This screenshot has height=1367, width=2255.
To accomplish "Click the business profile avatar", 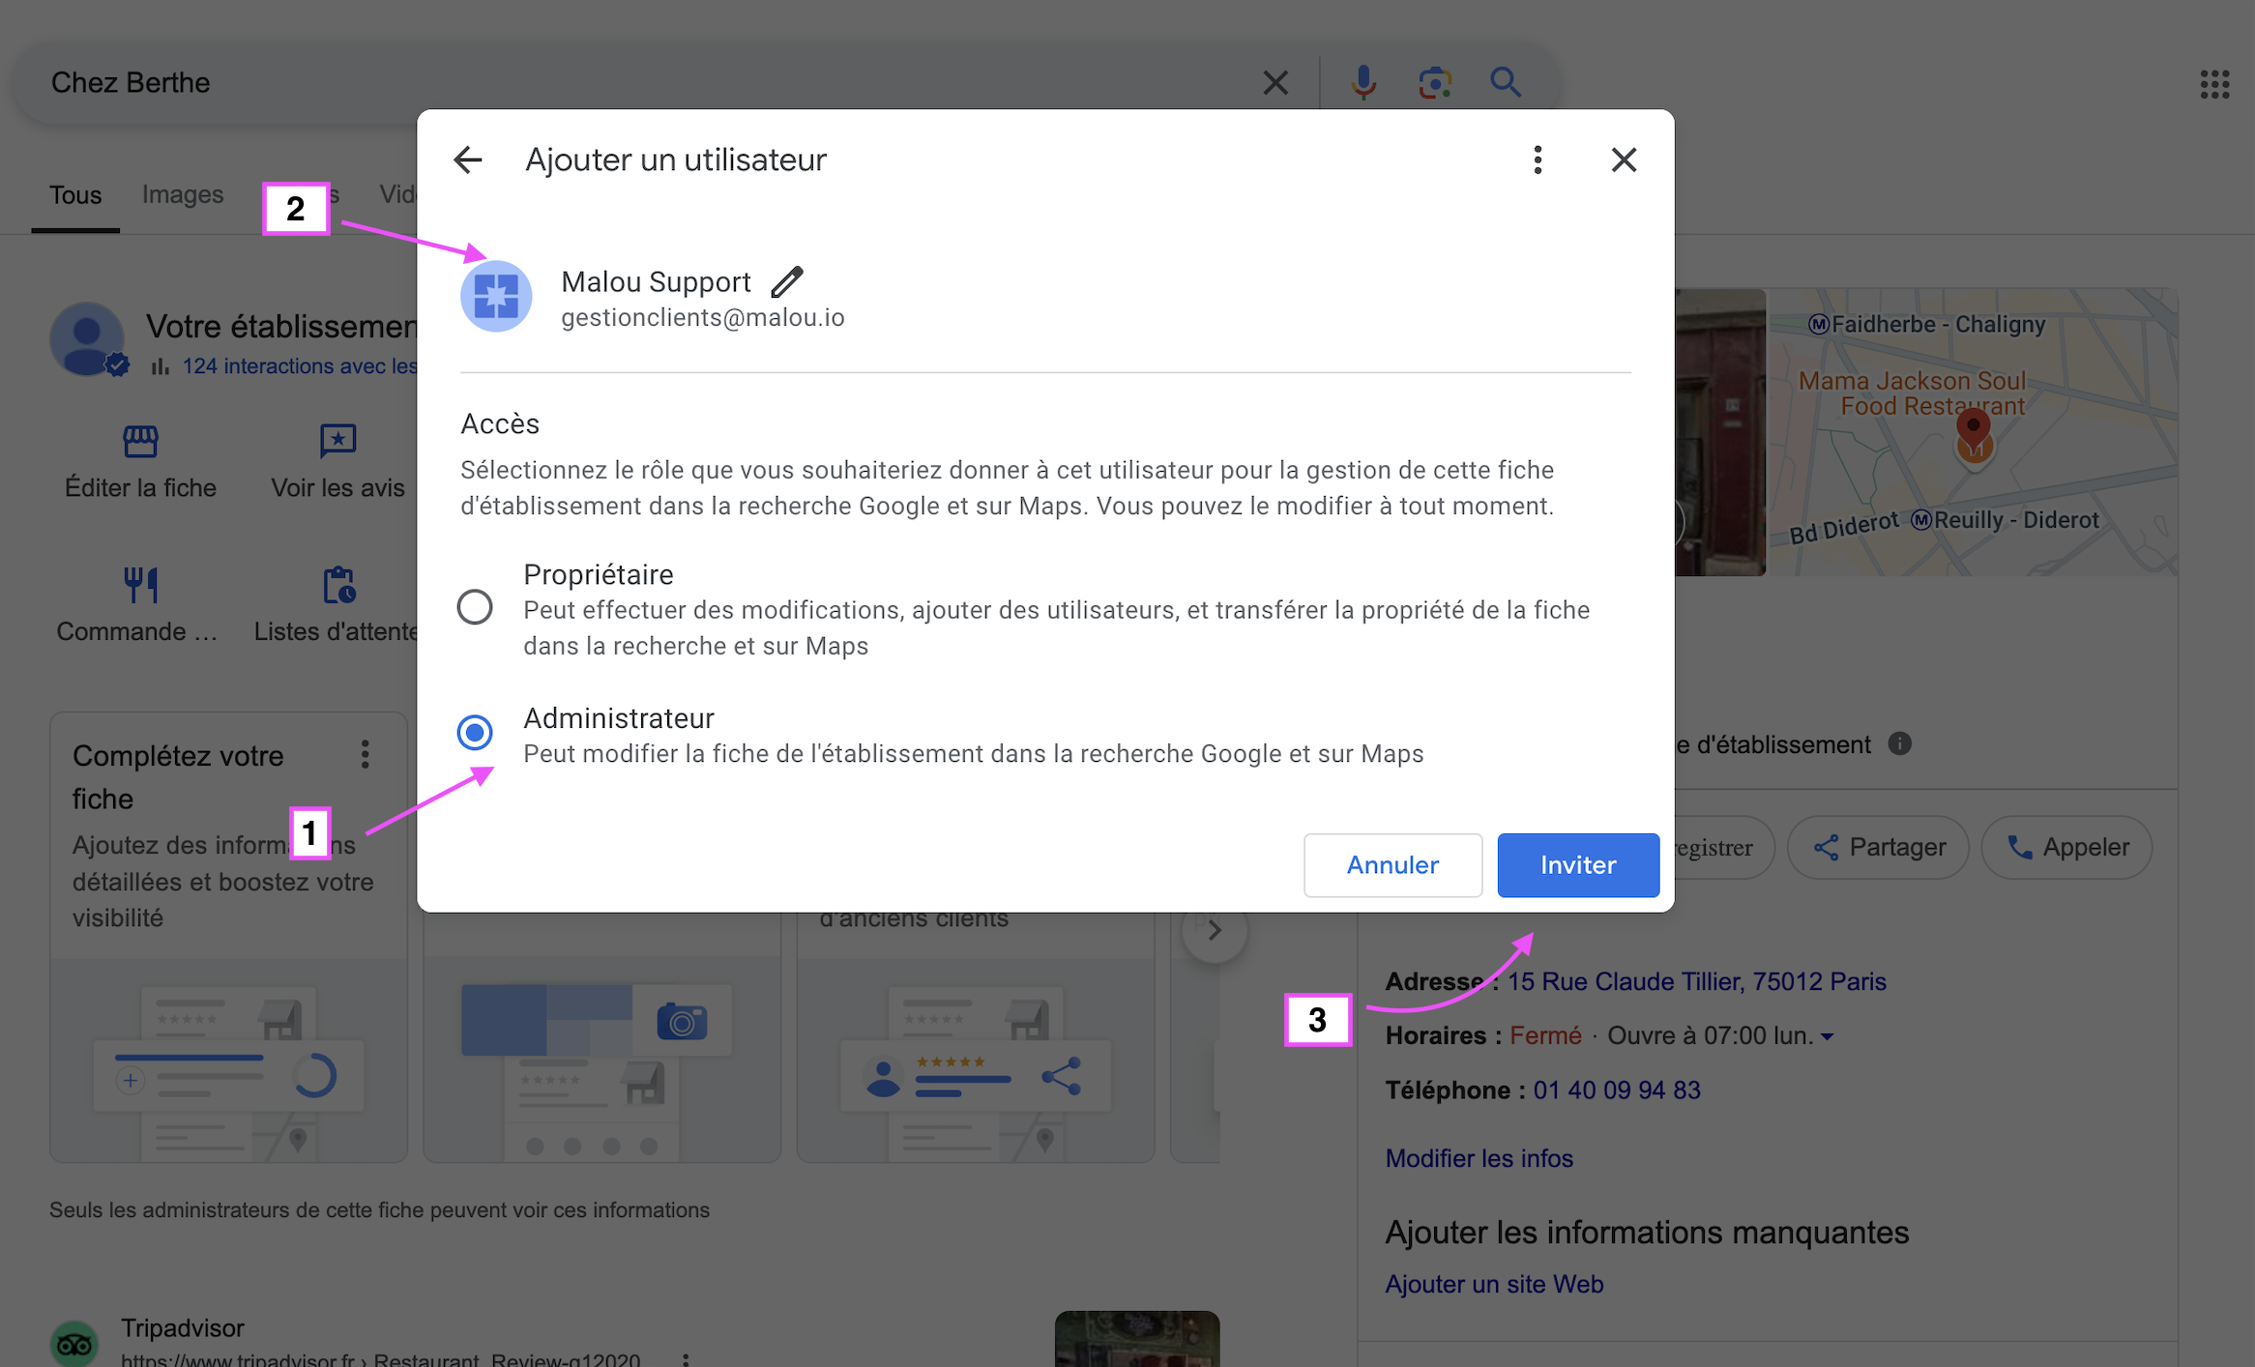I will (87, 339).
